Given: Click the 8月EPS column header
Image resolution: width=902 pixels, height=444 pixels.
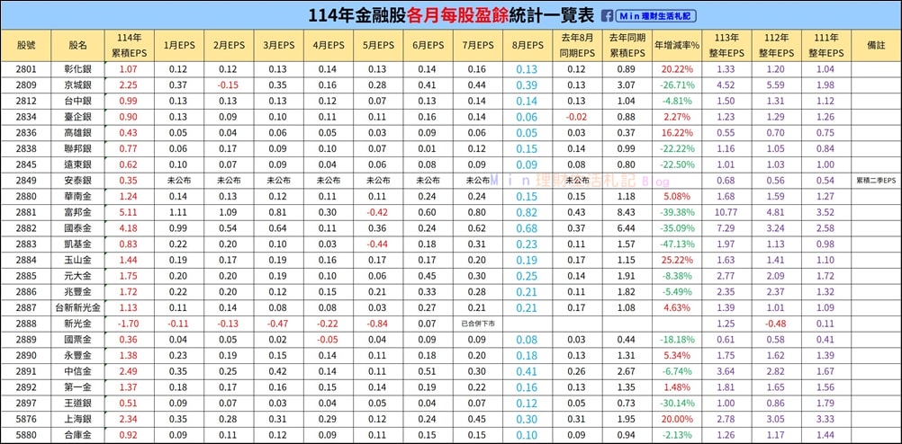Looking at the screenshot, I should tap(527, 45).
